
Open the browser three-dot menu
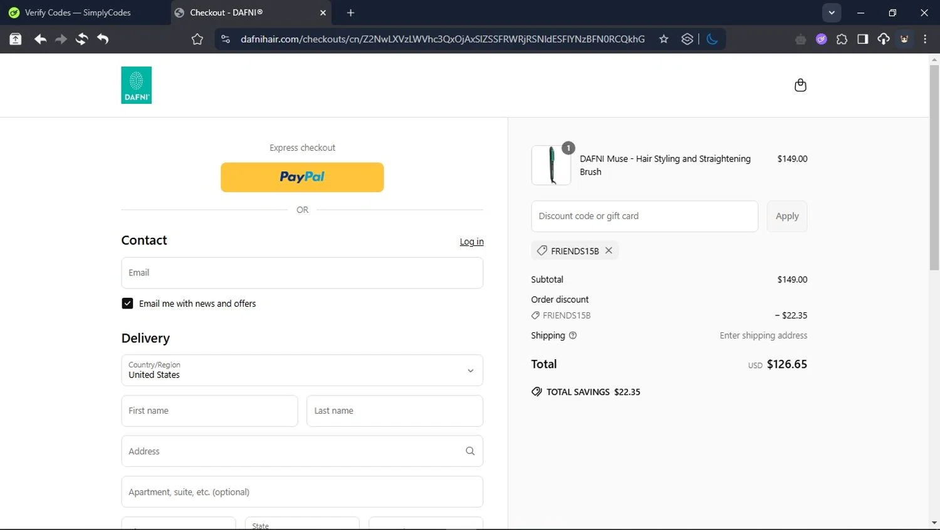point(925,39)
